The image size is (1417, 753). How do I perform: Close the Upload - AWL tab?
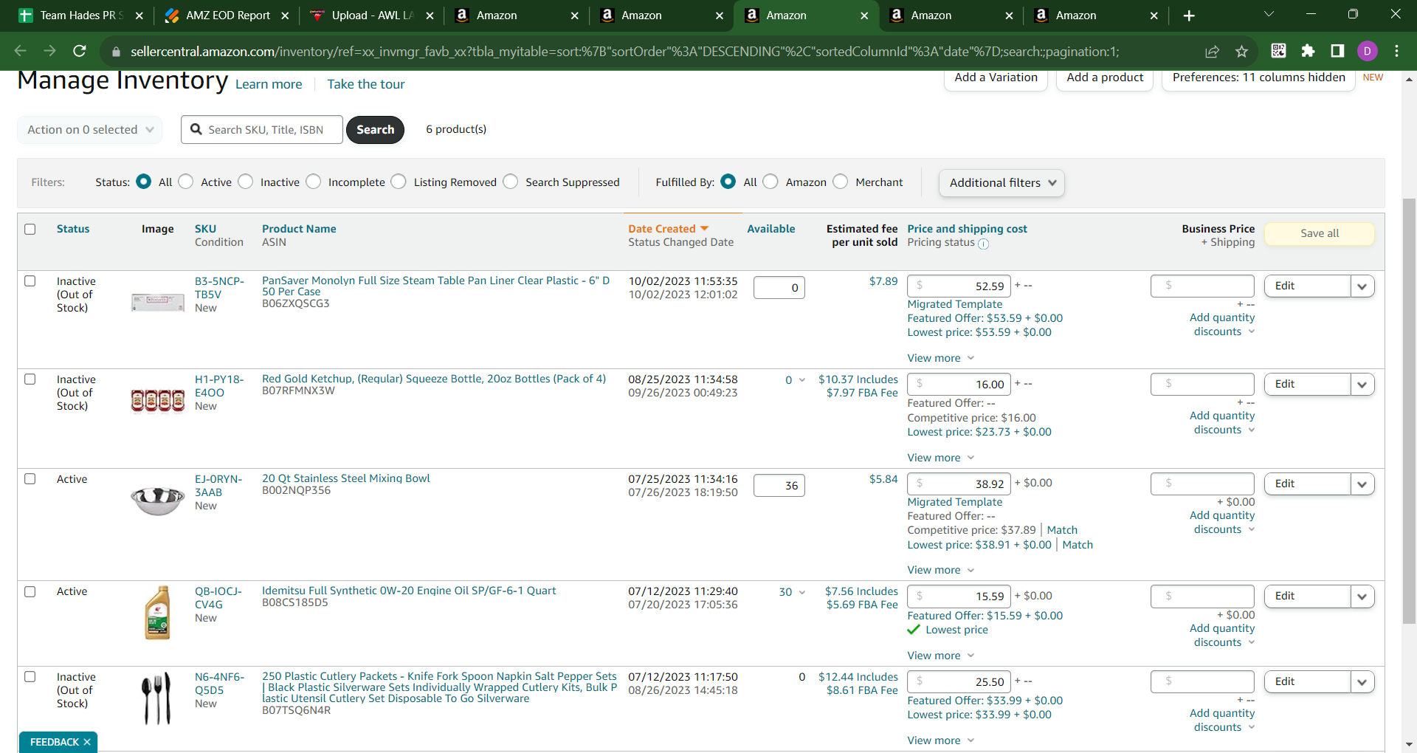coord(430,16)
